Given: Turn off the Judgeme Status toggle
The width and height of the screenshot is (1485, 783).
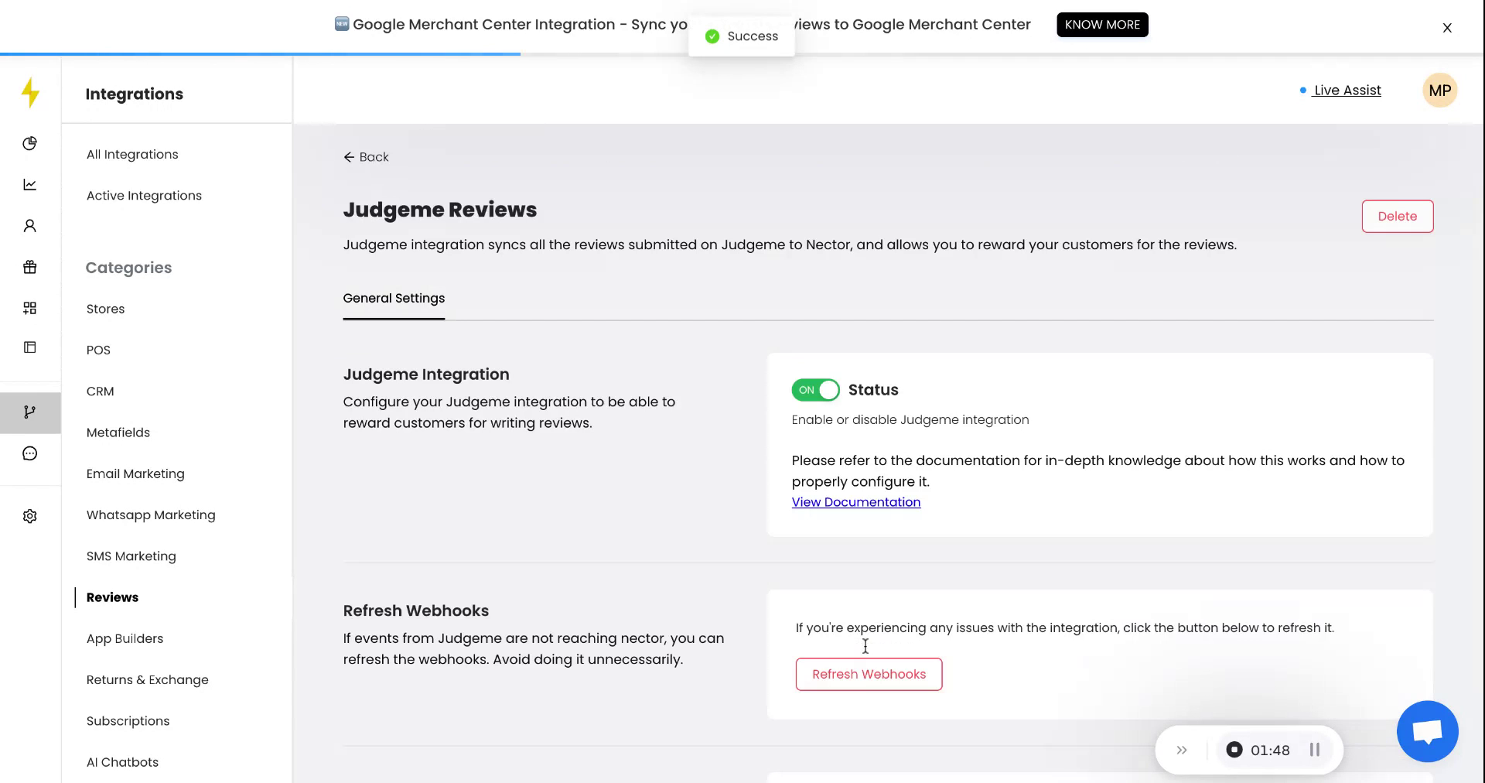Looking at the screenshot, I should 815,390.
